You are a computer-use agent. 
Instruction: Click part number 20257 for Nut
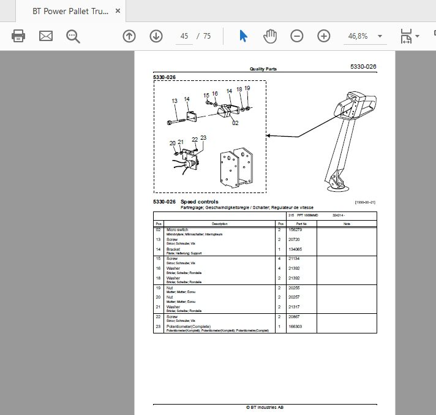click(x=294, y=297)
